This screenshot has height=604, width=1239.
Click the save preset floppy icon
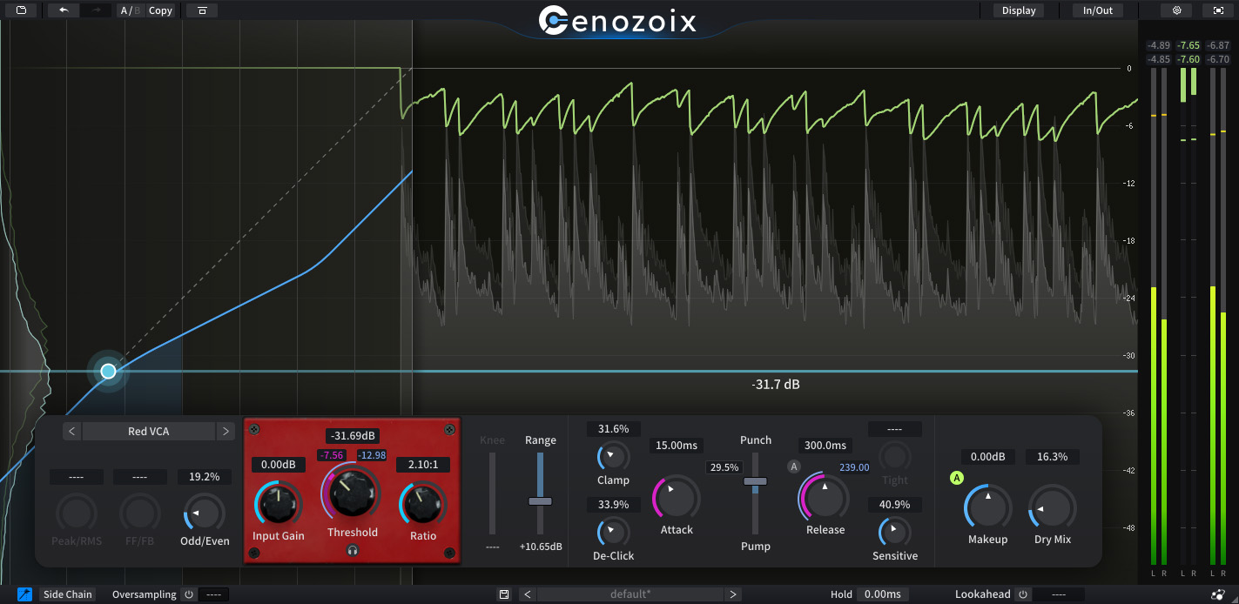click(503, 594)
